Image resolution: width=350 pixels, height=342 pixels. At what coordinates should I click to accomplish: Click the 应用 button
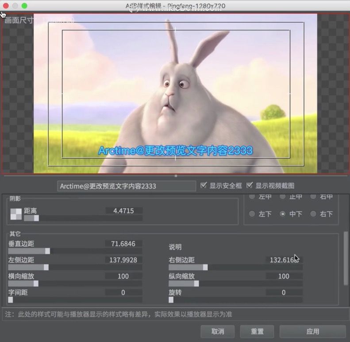[x=313, y=331]
